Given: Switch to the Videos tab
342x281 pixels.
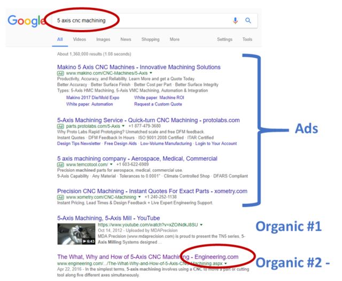Looking at the screenshot, I should (x=80, y=39).
